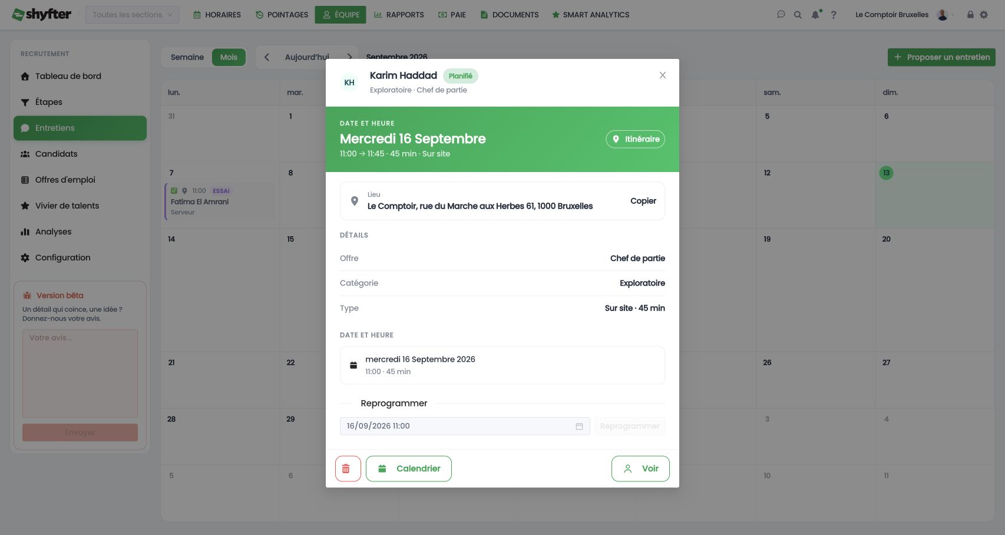Viewport: 1005px width, 535px height.
Task: Open the search magnifier icon
Action: [798, 15]
